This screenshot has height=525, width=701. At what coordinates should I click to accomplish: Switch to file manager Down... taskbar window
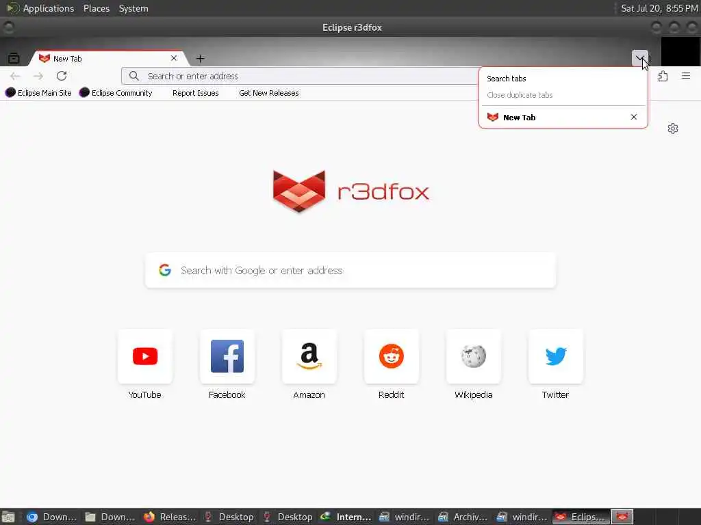(x=110, y=517)
